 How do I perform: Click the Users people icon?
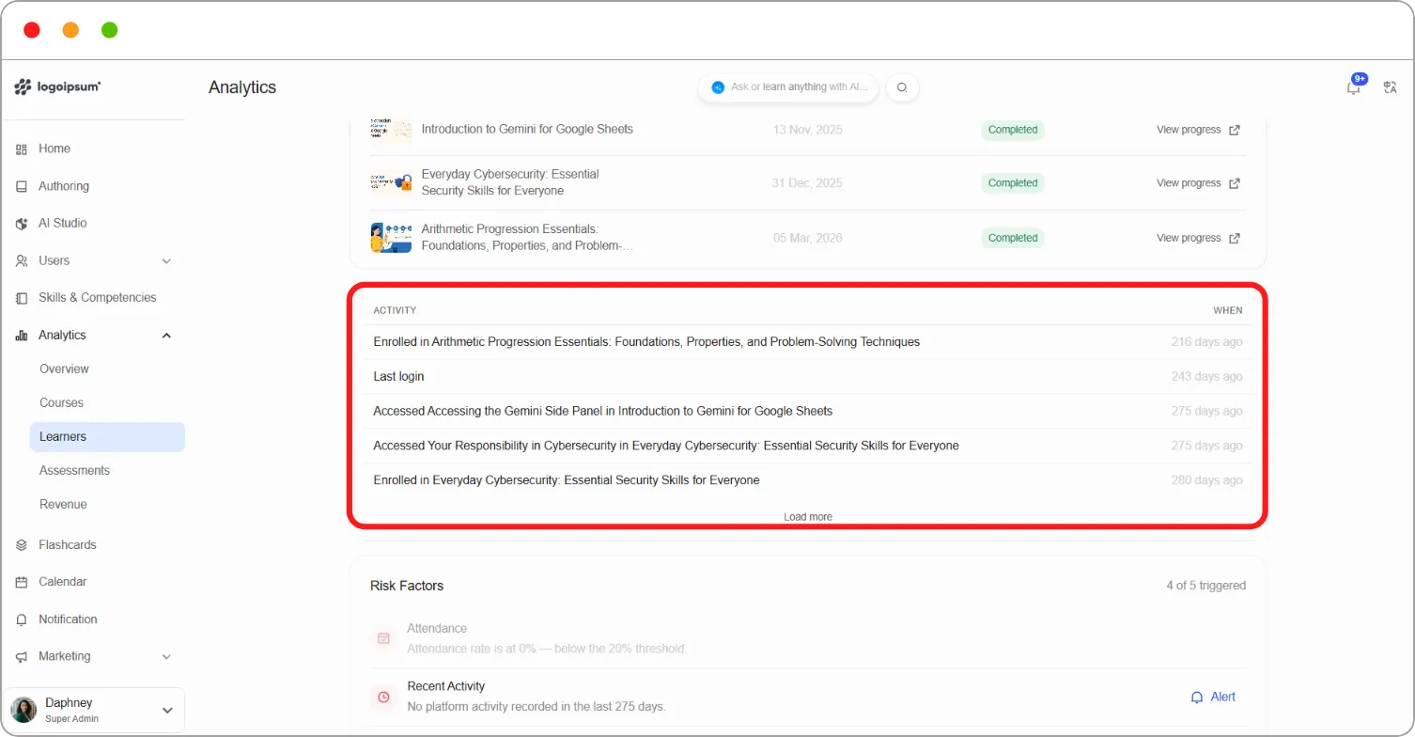pyautogui.click(x=22, y=260)
